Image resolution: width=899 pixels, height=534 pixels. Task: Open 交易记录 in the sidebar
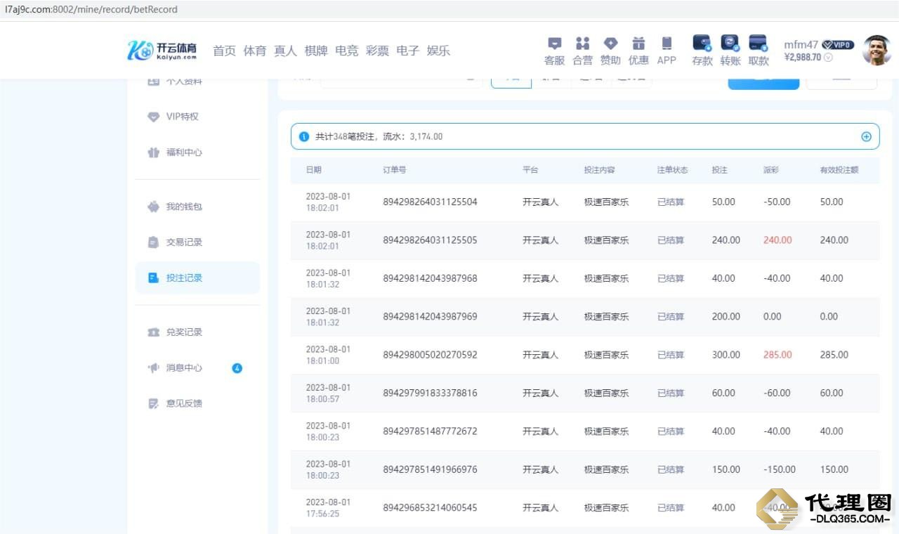point(184,242)
